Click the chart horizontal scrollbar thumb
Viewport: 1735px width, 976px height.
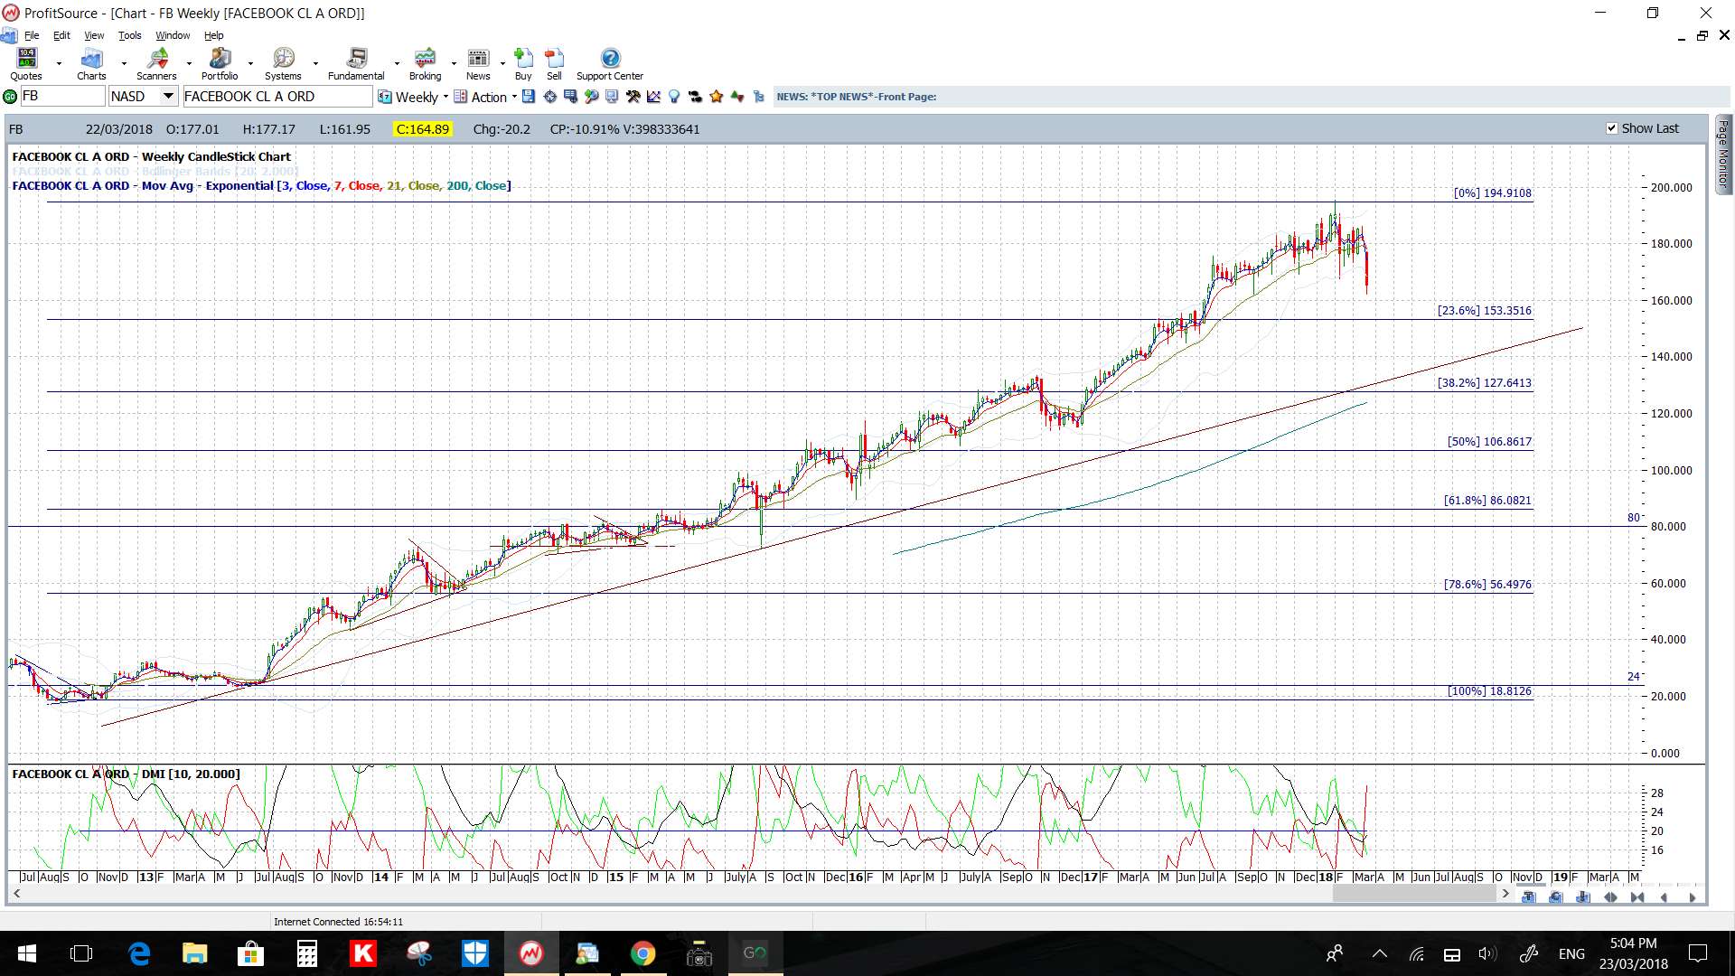1414,894
